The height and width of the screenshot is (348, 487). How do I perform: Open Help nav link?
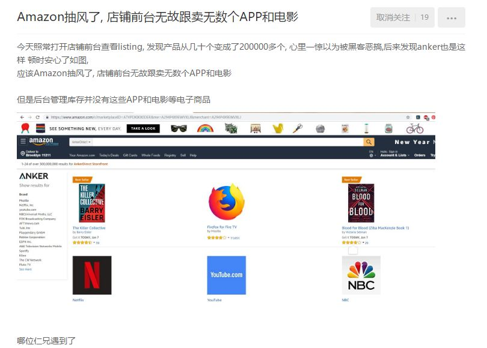coord(193,155)
